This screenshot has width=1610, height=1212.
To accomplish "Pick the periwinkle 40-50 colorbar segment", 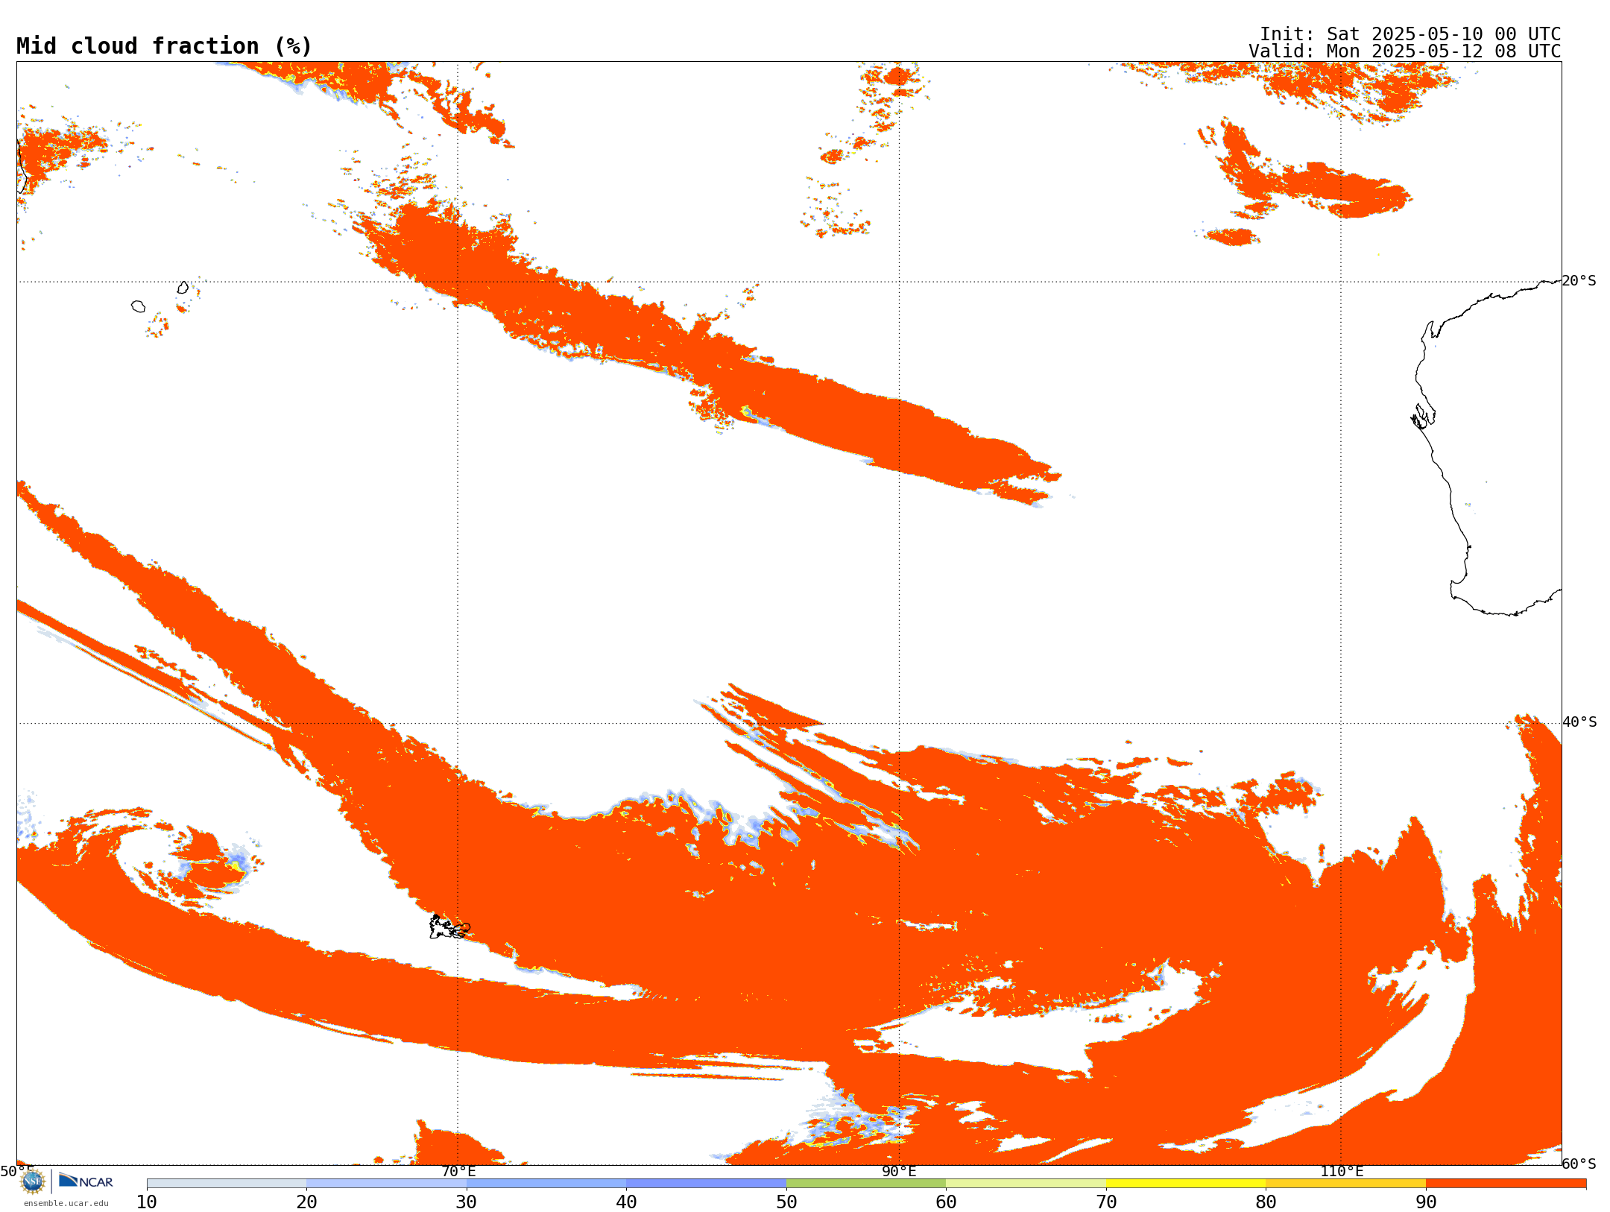I will point(706,1184).
